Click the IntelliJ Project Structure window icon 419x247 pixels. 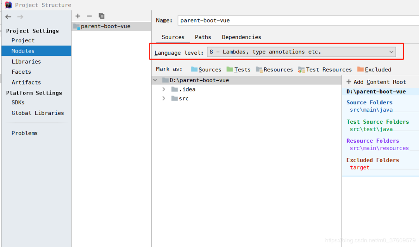click(x=8, y=5)
